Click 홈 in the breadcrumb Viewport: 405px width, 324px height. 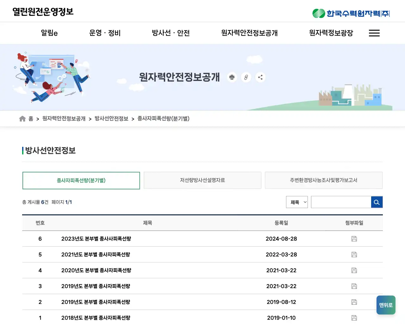coord(31,119)
